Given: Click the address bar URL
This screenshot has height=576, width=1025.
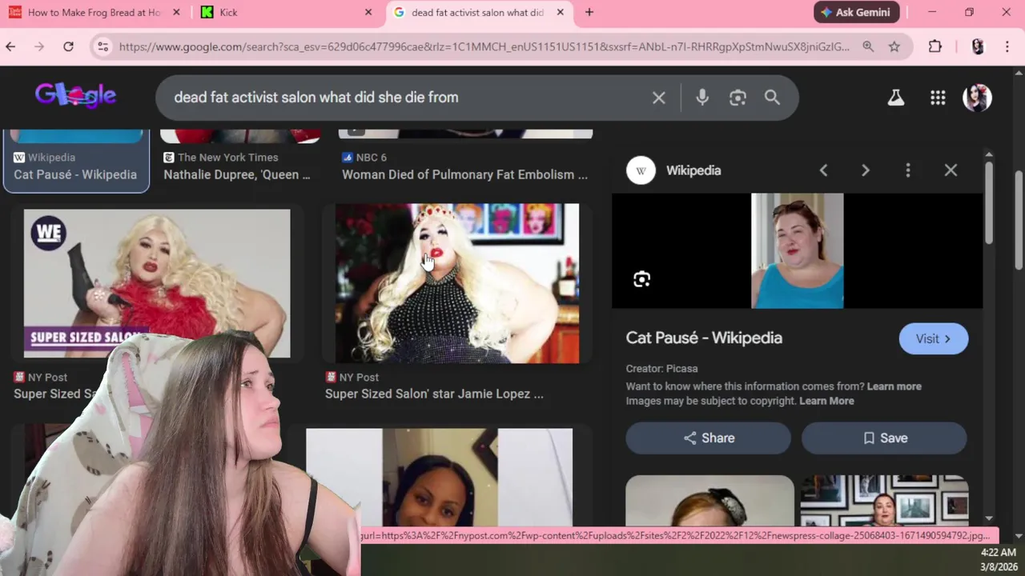Looking at the screenshot, I should (x=484, y=46).
